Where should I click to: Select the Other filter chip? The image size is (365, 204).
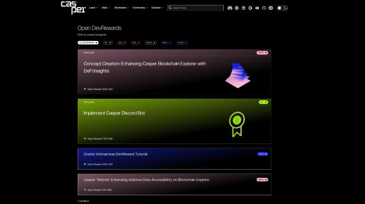pos(182,43)
